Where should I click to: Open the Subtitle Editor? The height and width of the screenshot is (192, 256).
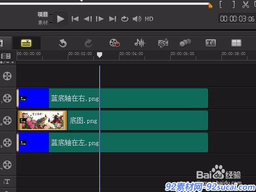point(210,43)
